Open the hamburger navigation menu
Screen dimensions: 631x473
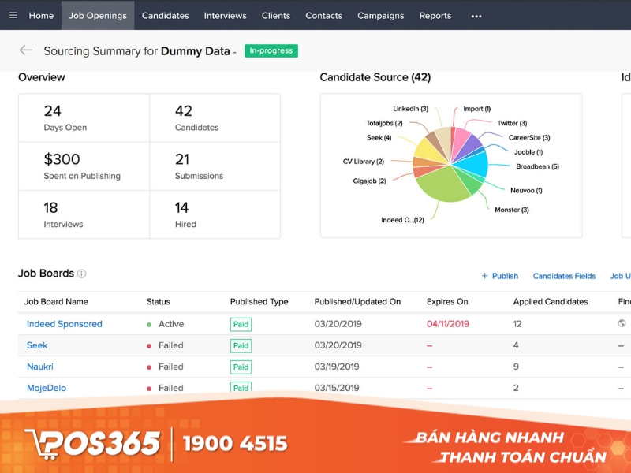coord(13,15)
